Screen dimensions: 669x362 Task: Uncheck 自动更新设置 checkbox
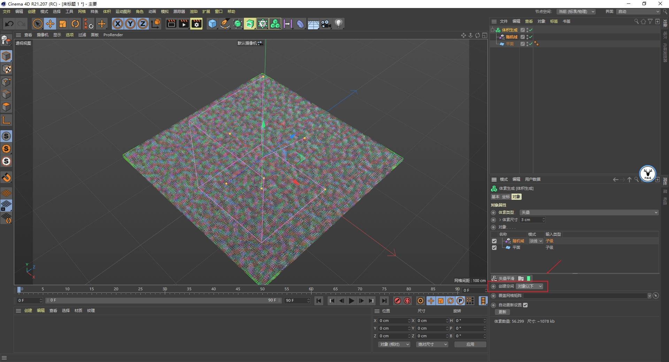point(525,305)
